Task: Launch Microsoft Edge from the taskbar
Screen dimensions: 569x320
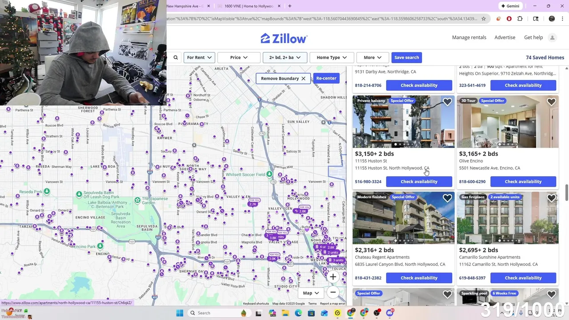Action: tap(298, 313)
